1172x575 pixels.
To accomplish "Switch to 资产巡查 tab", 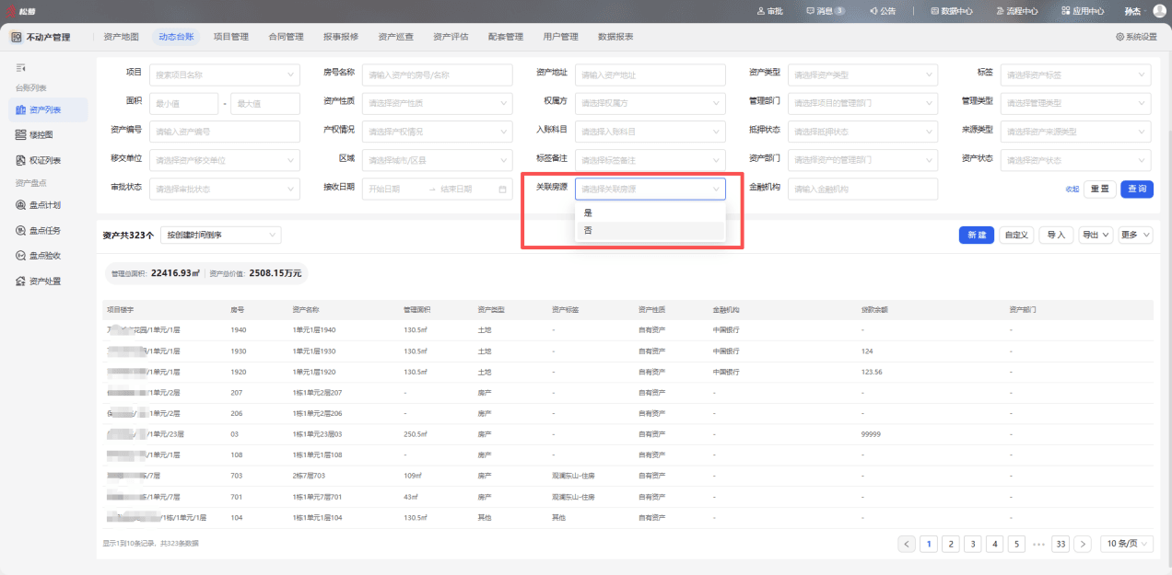I will tap(396, 37).
